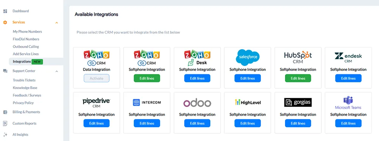Click Edit lines under Pipedrive CRM
The image size is (379, 141).
click(96, 123)
